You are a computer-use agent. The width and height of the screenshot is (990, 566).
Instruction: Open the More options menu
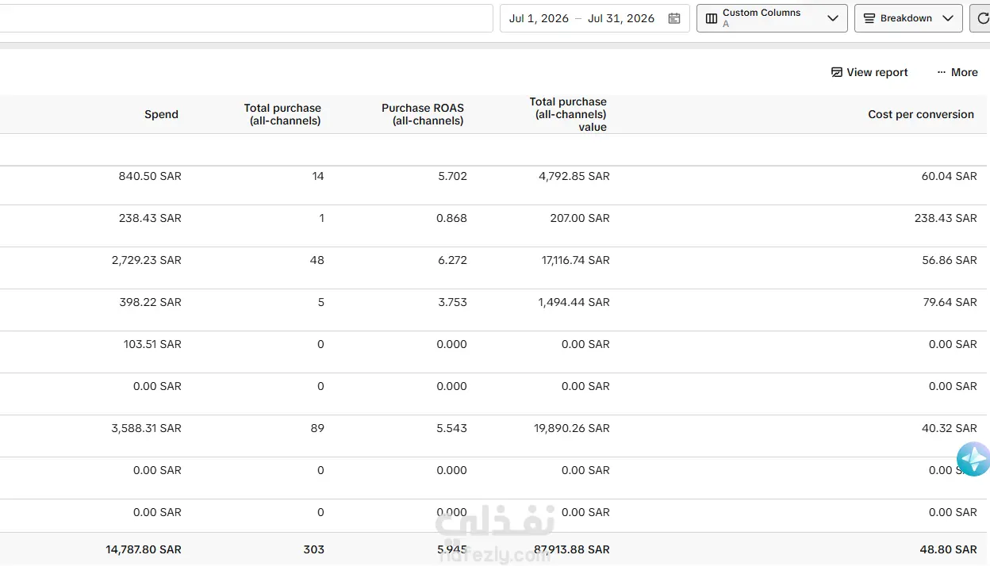click(957, 72)
